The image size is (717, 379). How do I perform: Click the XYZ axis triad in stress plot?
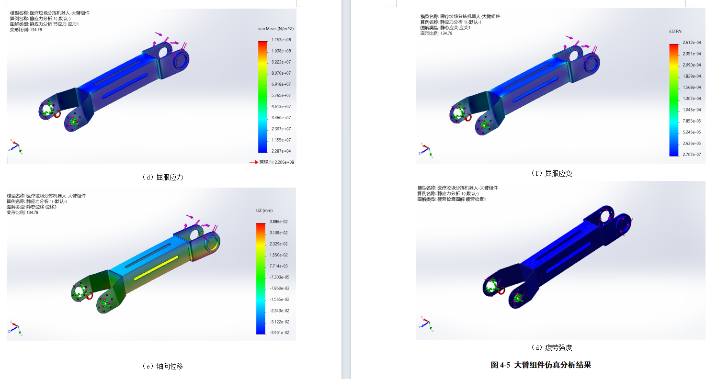[16, 146]
